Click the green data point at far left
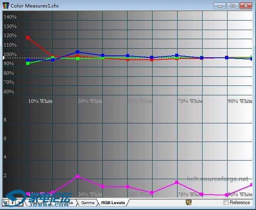The image size is (256, 210). click(x=28, y=63)
